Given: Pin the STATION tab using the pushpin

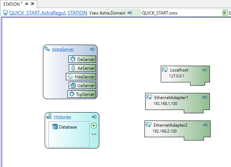Looking at the screenshot, I should click(26, 4).
